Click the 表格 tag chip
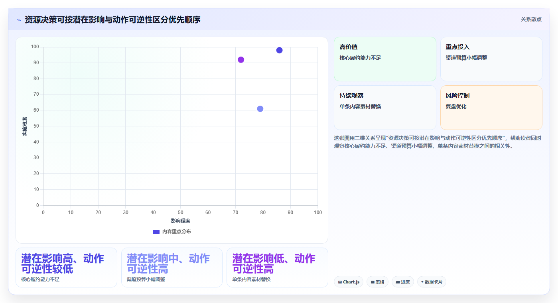Screen dimensions: 558x303 [x=377, y=282]
